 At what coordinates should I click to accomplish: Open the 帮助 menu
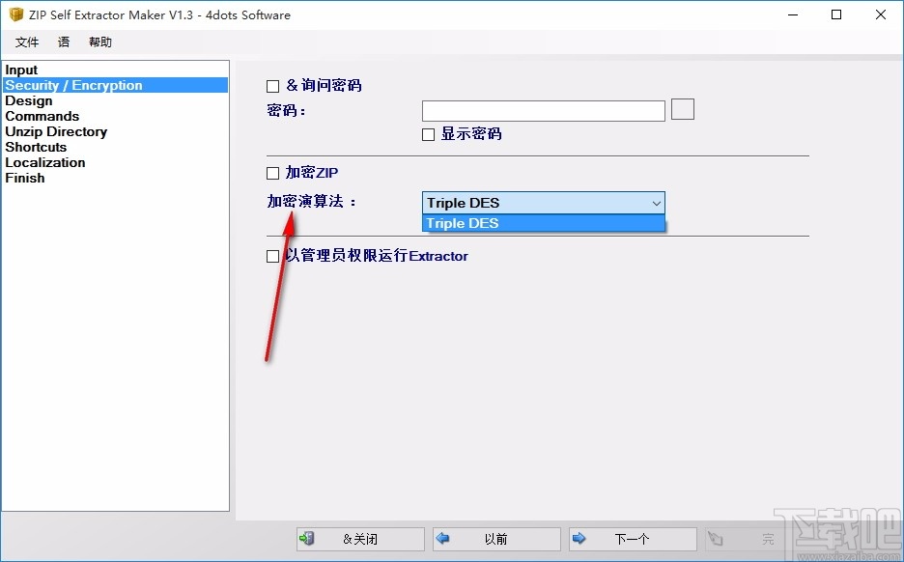pyautogui.click(x=99, y=42)
